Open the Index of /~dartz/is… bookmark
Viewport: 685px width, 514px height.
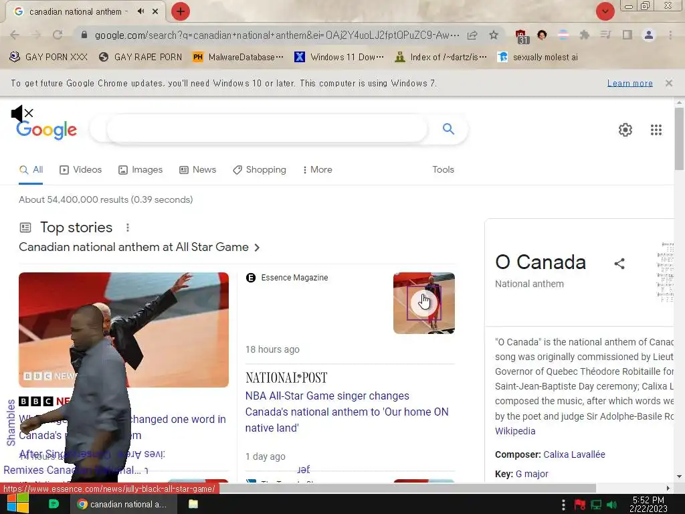[441, 58]
